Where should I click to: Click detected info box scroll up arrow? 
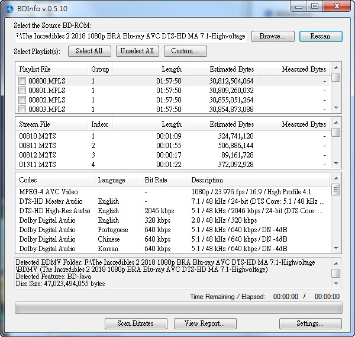tap(336, 264)
